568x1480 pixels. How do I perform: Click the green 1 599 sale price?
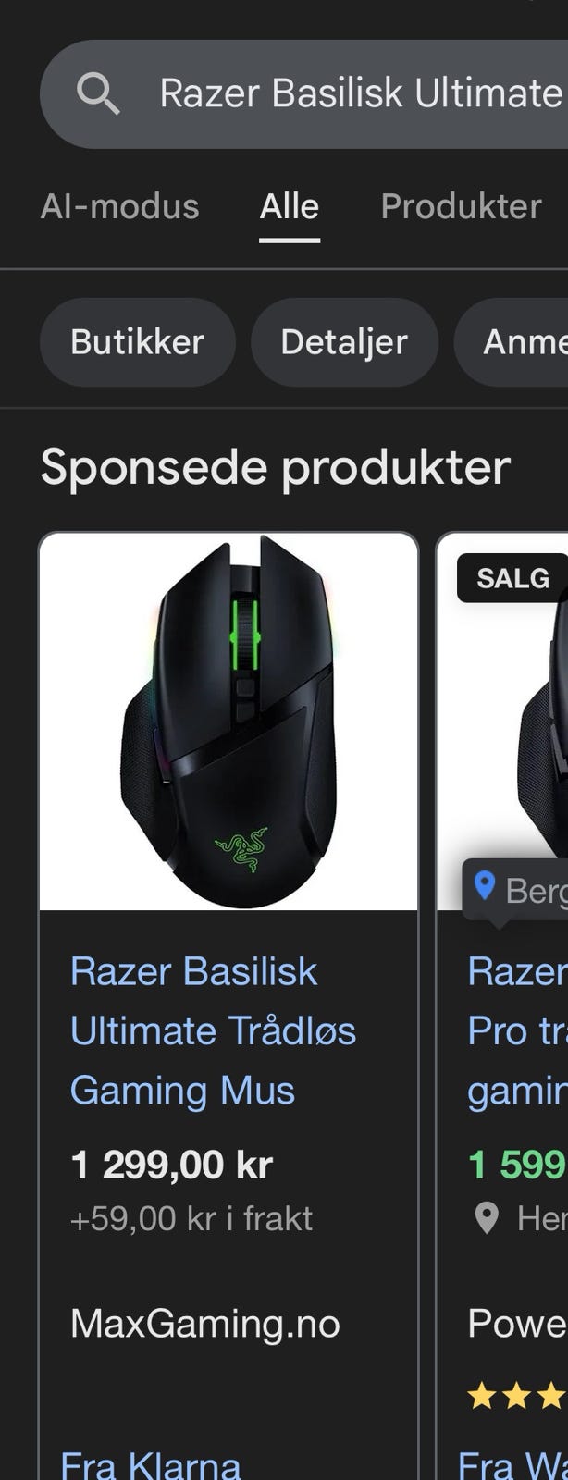(517, 1165)
